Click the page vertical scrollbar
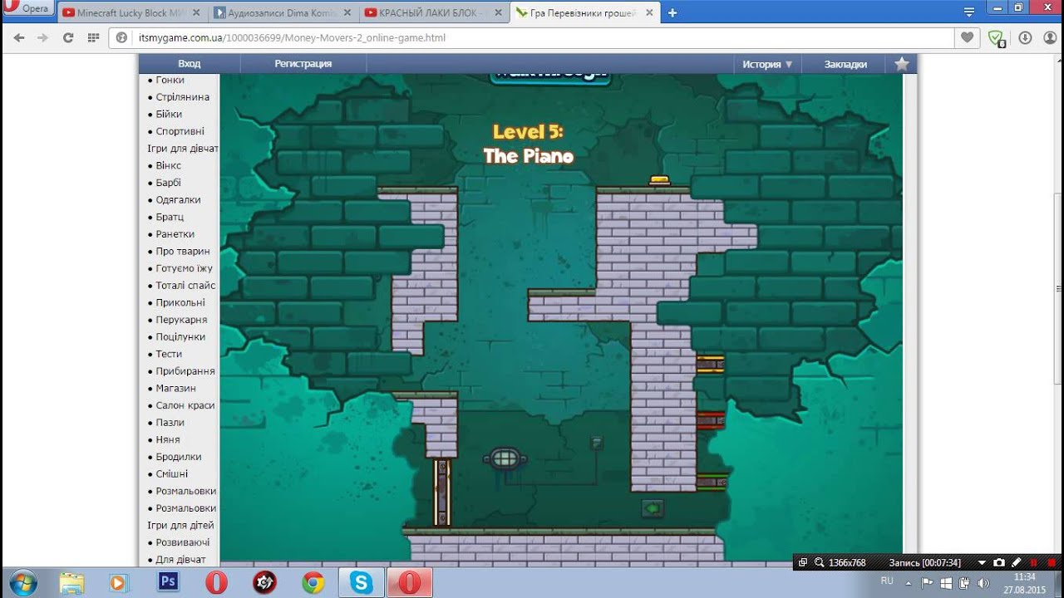Image resolution: width=1064 pixels, height=598 pixels. (x=1058, y=289)
